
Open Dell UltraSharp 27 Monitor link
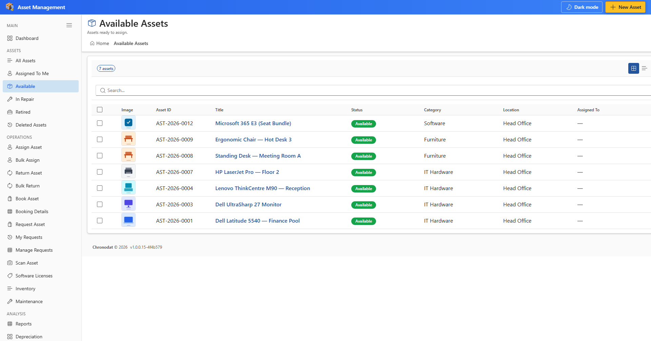248,204
